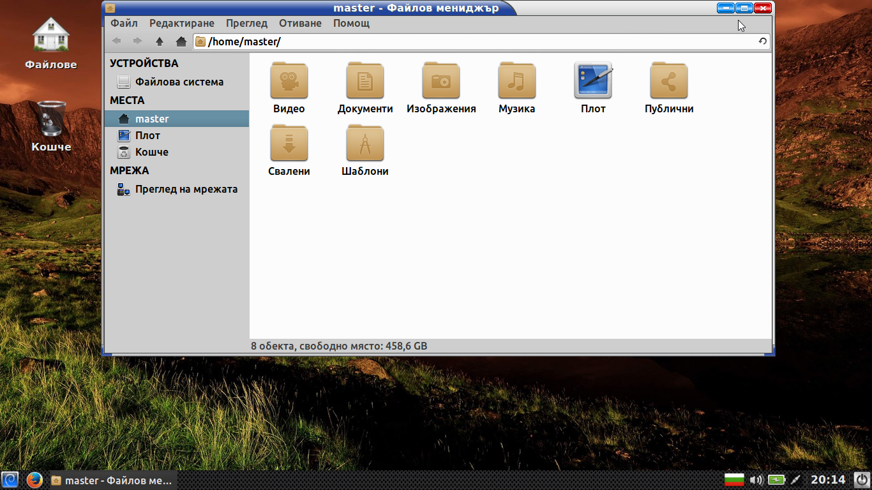
Task: Open the Шаблони templates folder
Action: tap(365, 151)
